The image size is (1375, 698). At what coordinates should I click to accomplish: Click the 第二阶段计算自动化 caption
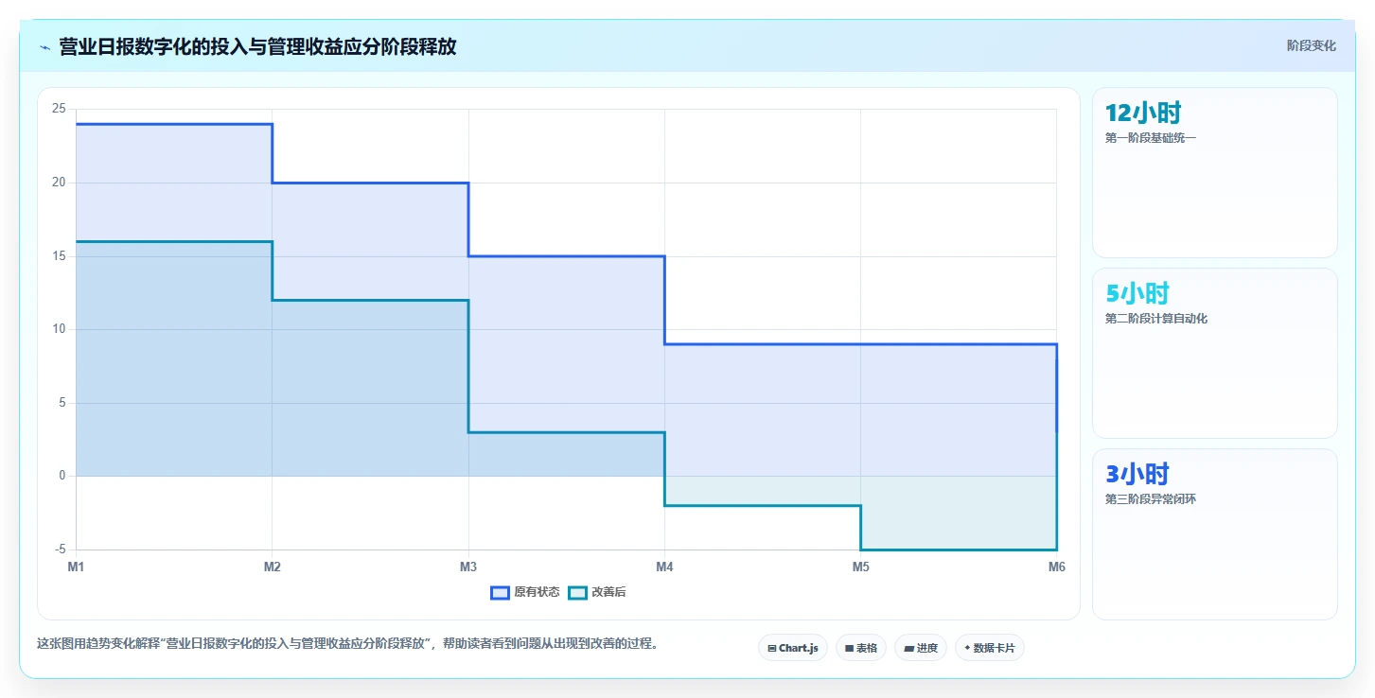click(1156, 319)
